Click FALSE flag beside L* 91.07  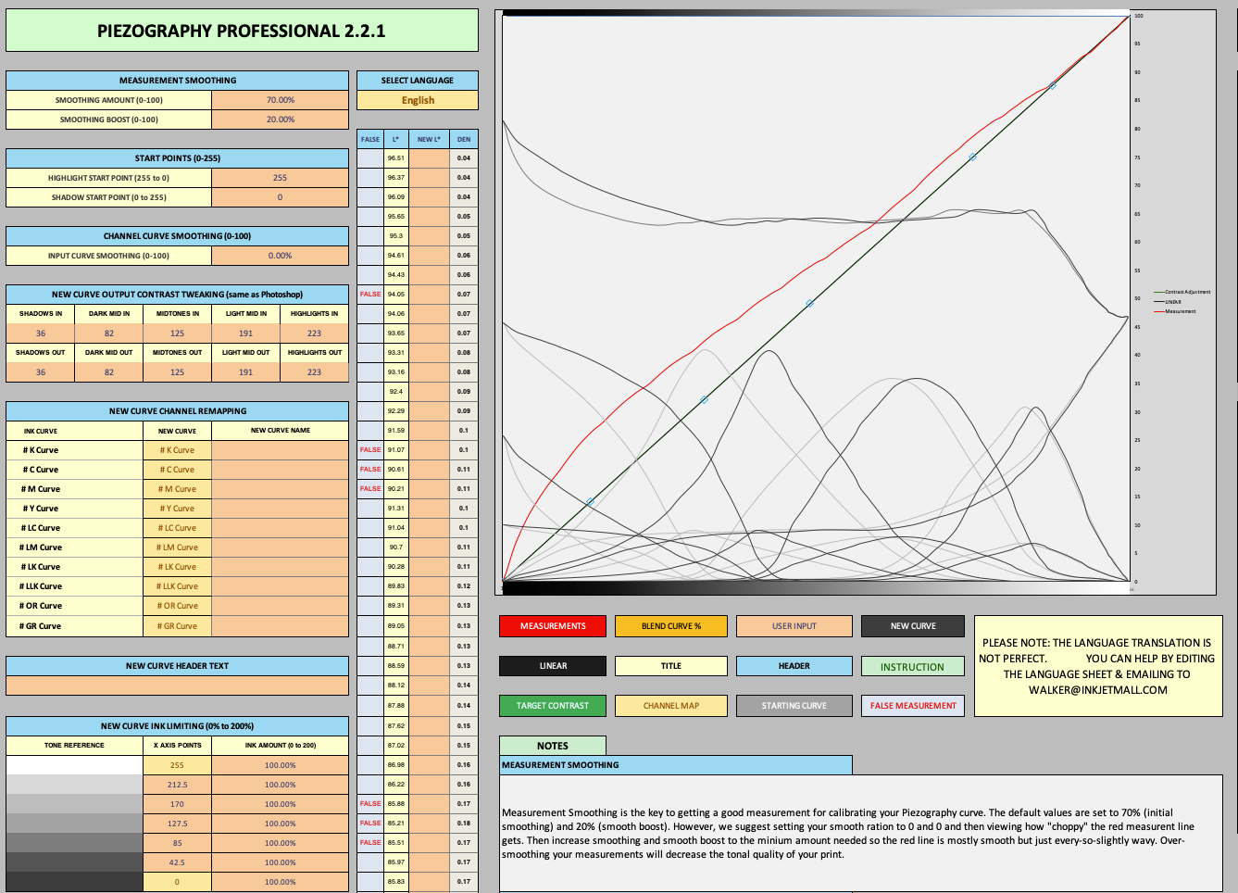370,450
